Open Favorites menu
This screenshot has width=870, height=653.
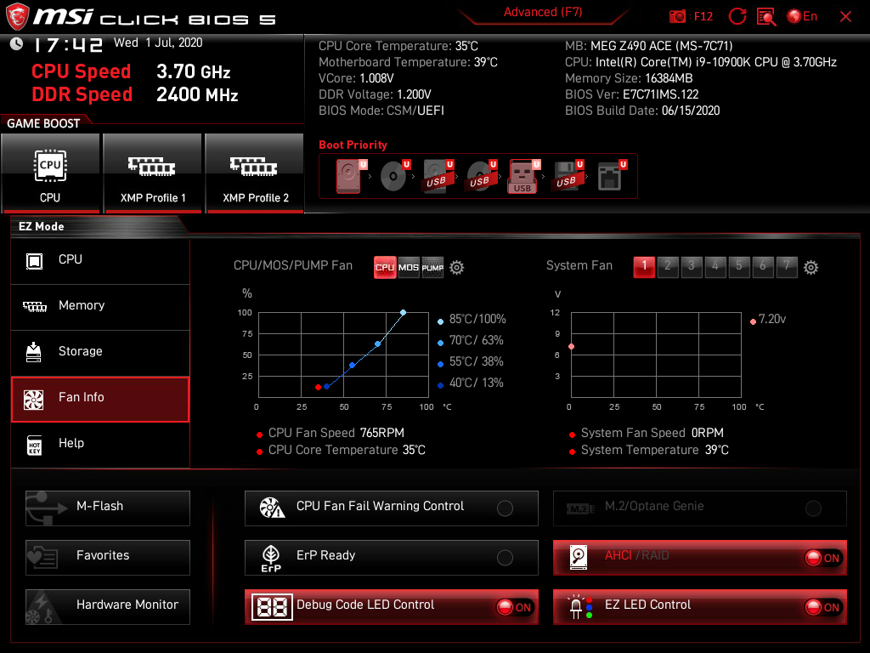108,558
